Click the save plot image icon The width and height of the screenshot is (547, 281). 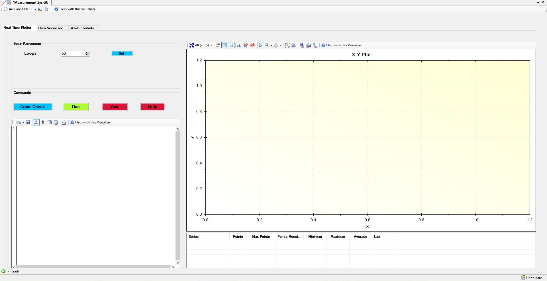(302, 45)
